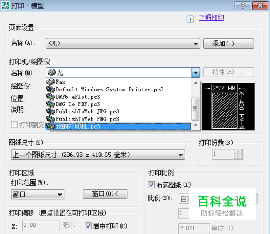Click the question mark help button

tap(243, 5)
